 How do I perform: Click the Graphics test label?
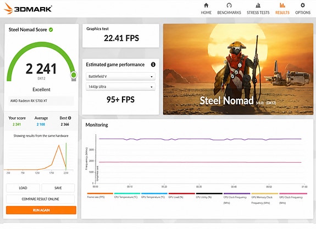[97, 28]
